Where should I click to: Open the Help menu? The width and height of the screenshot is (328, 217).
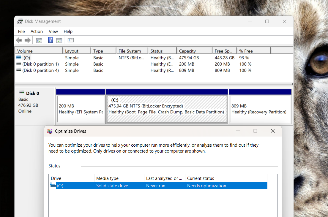click(68, 31)
